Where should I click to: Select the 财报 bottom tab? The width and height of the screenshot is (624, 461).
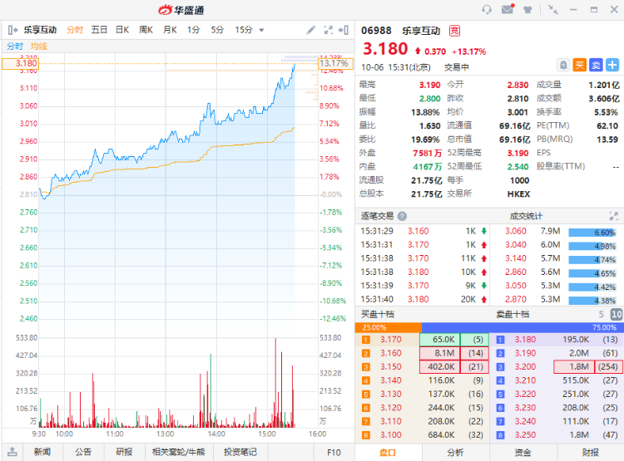tap(591, 453)
